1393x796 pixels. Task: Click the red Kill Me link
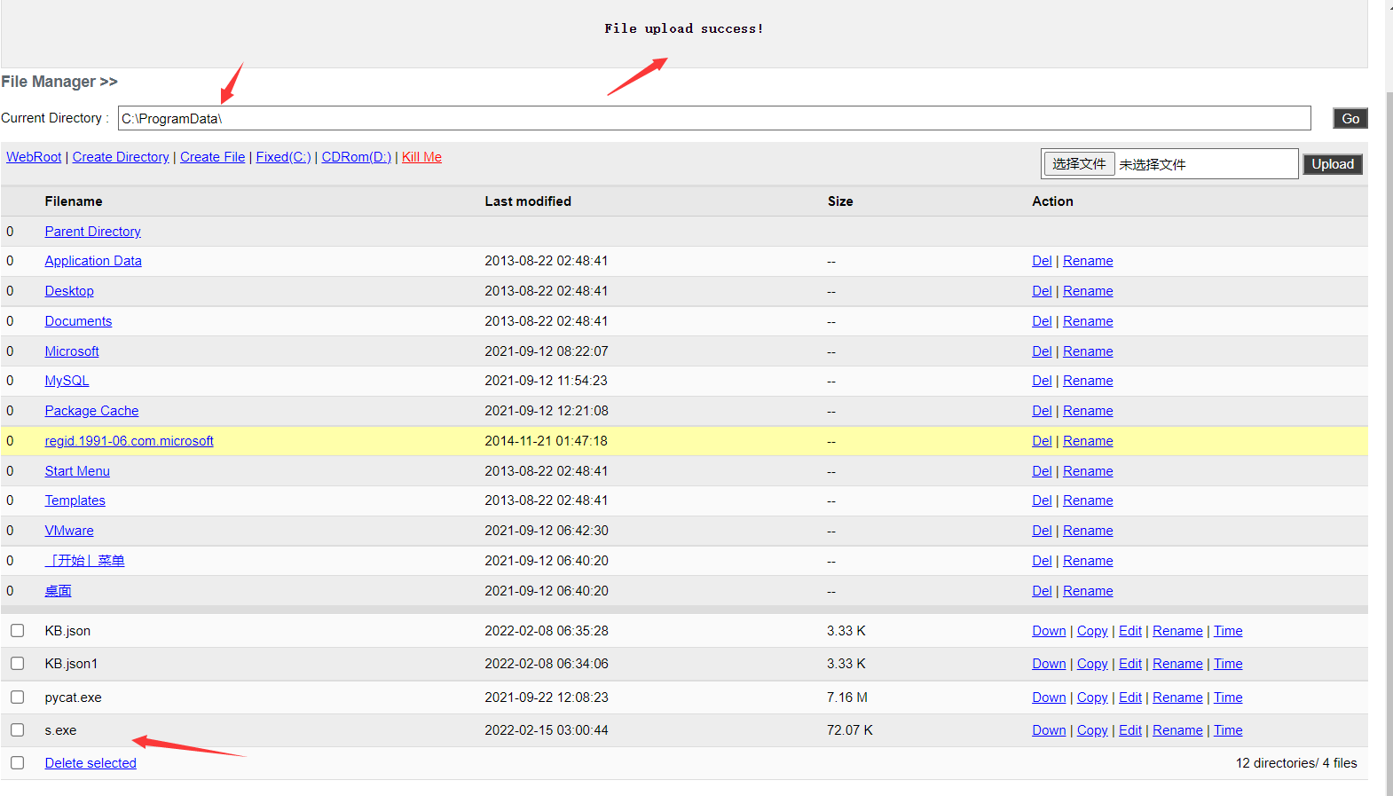[x=421, y=157]
